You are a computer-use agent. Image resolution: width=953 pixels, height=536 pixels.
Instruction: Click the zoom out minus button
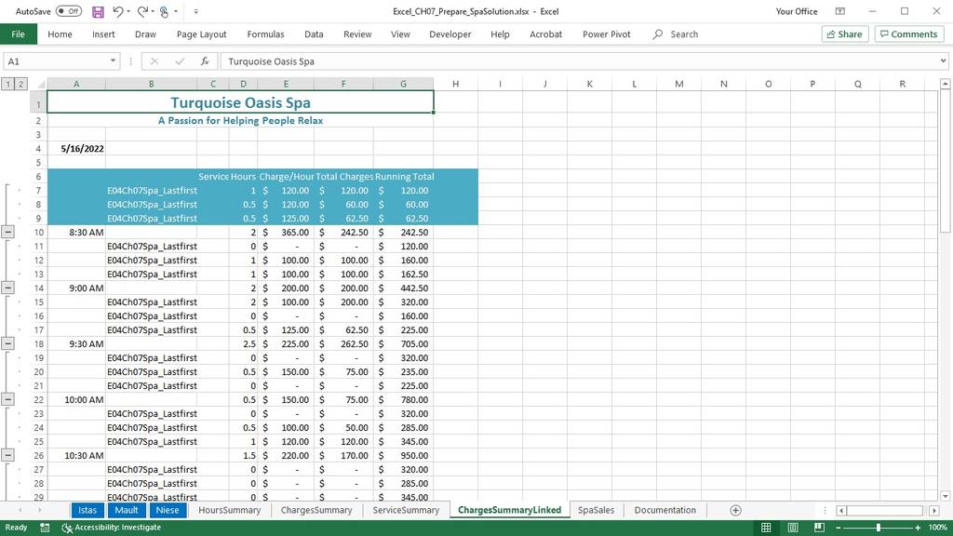point(839,528)
